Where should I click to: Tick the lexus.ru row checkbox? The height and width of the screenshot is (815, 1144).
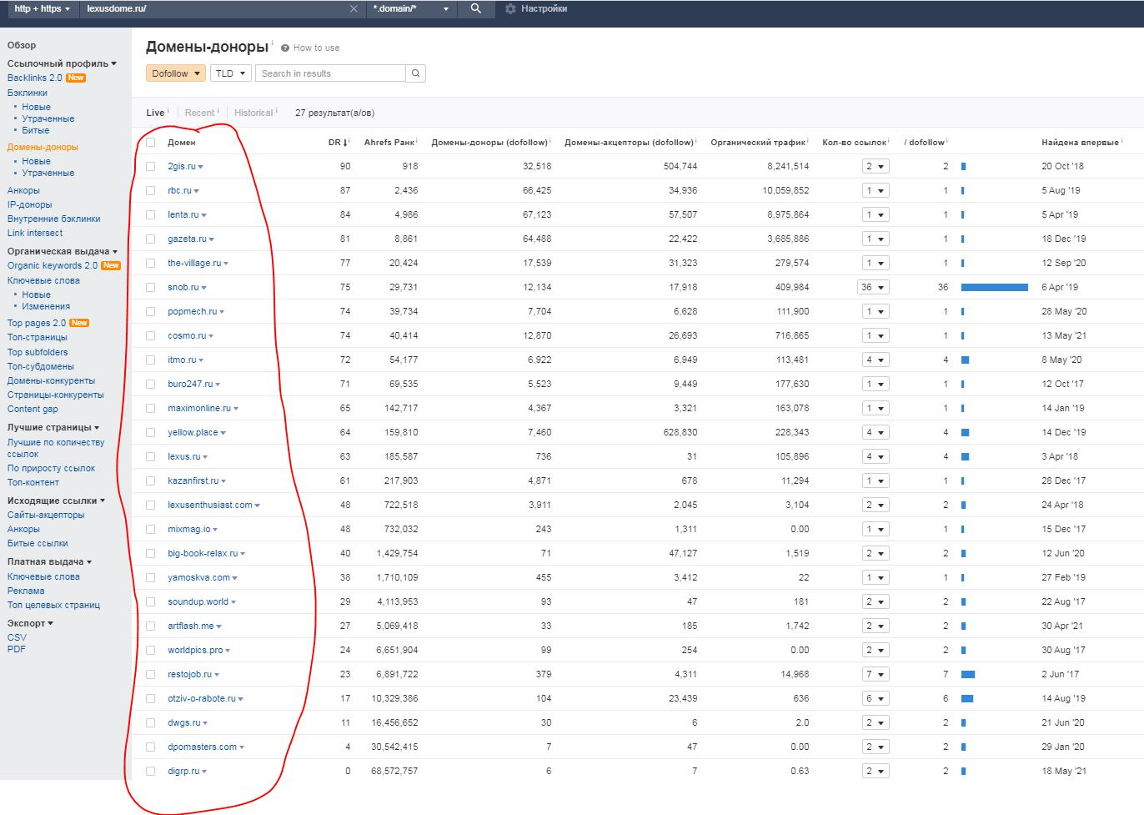[151, 457]
